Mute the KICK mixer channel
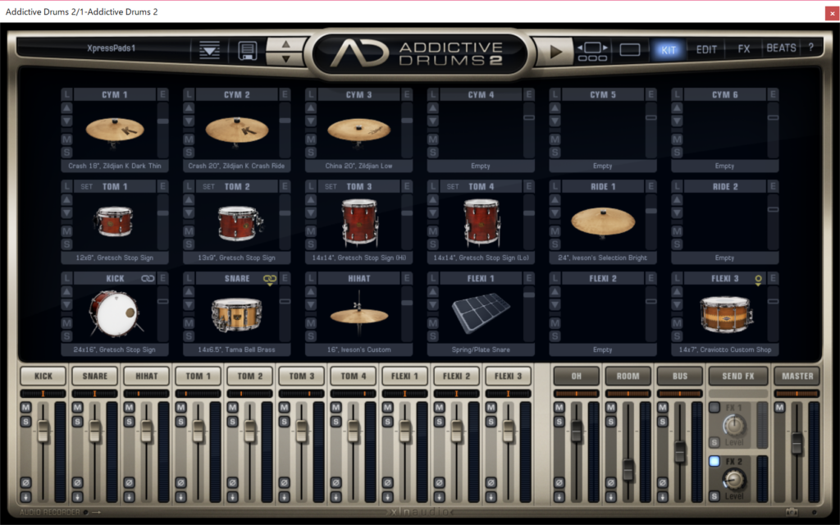840x525 pixels. (x=26, y=408)
